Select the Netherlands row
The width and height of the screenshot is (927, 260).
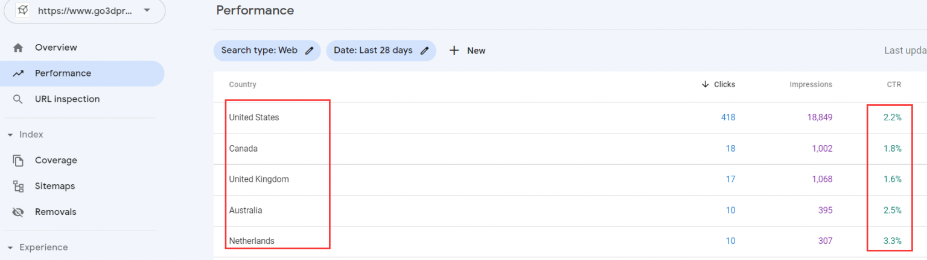point(570,241)
